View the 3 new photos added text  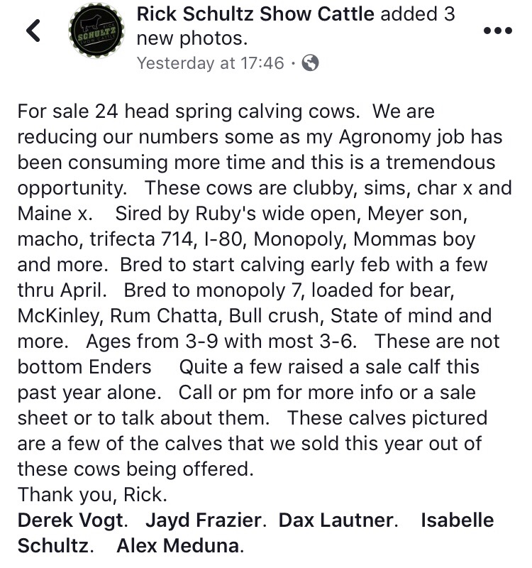[x=296, y=26]
